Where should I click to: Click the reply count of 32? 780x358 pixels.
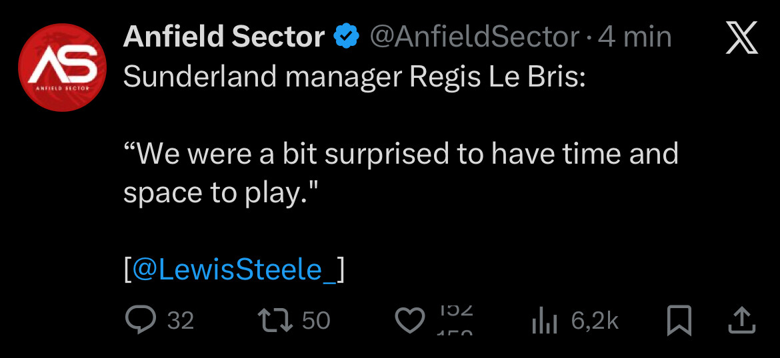(180, 321)
